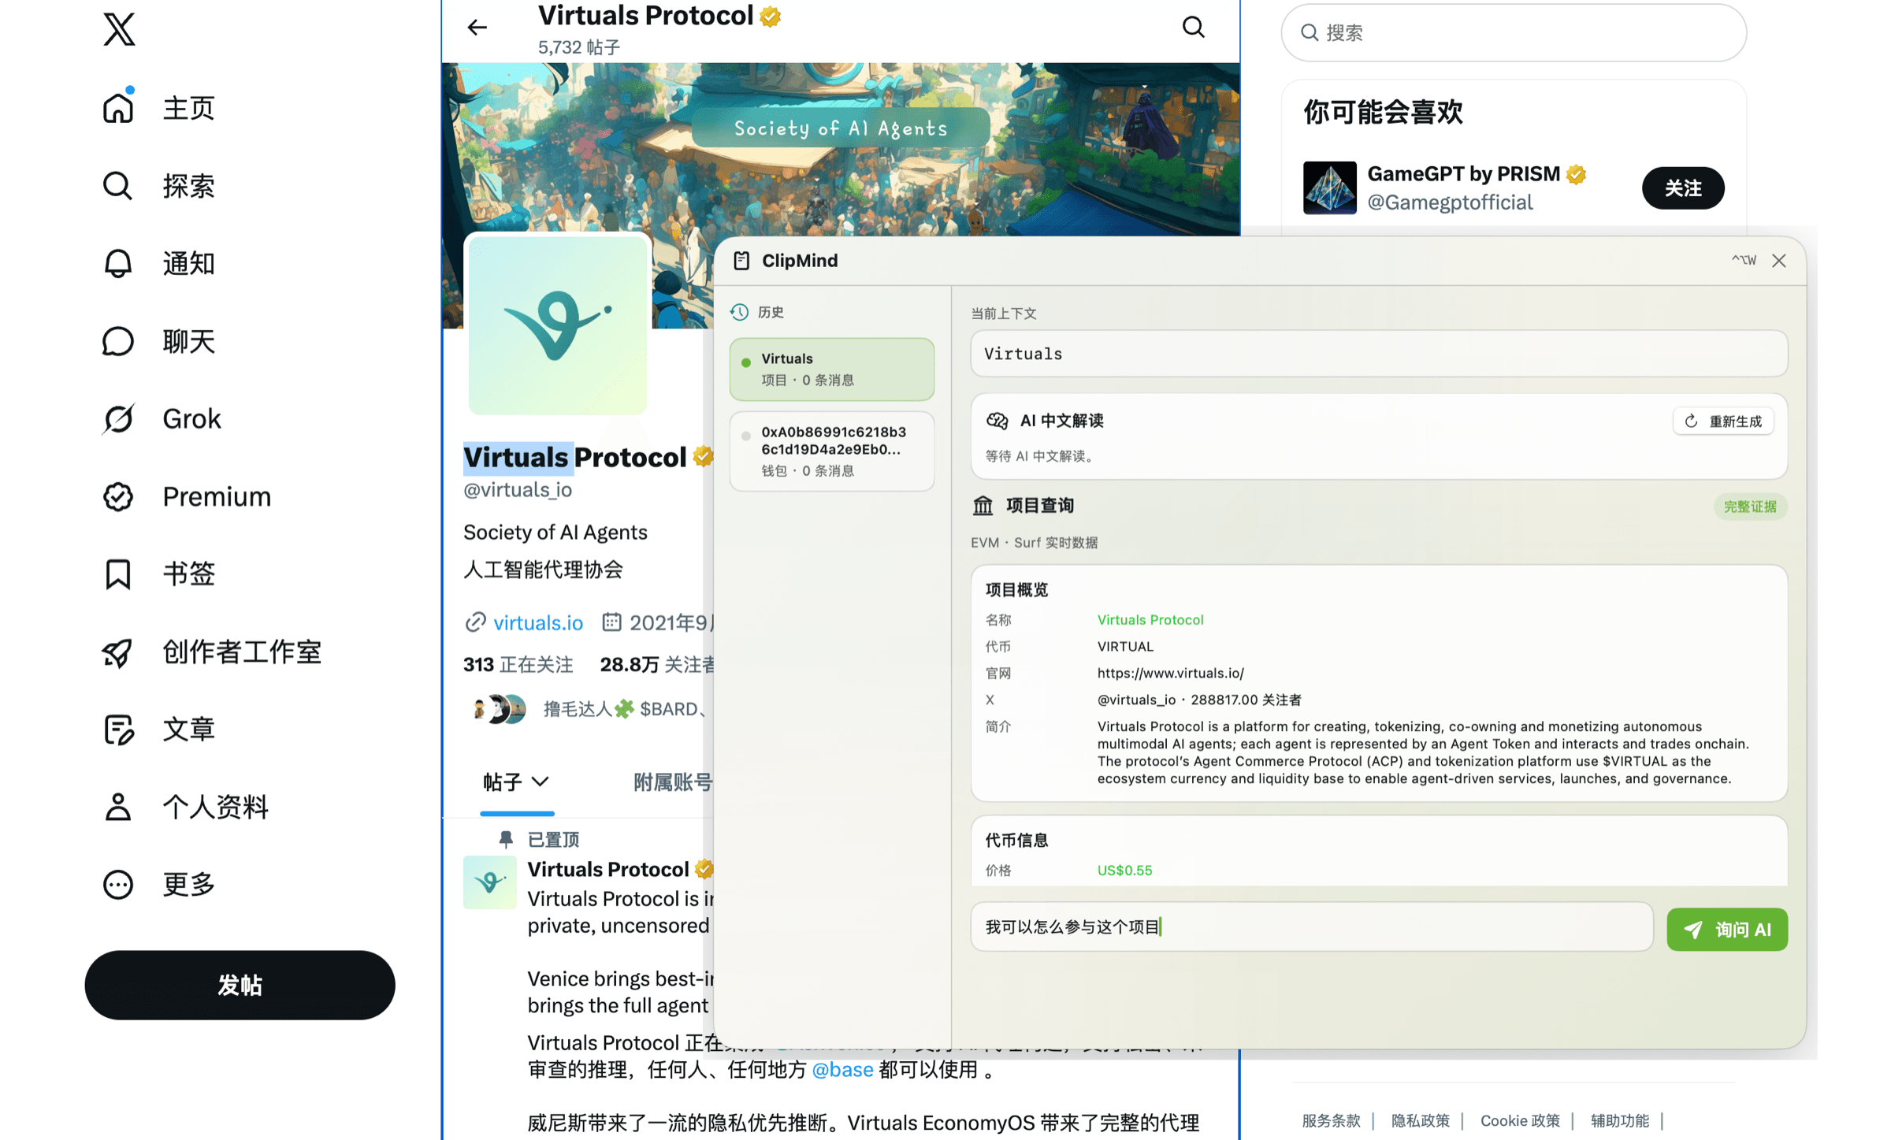The width and height of the screenshot is (1891, 1140).
Task: Open the Grok icon in sidebar
Action: (x=118, y=418)
